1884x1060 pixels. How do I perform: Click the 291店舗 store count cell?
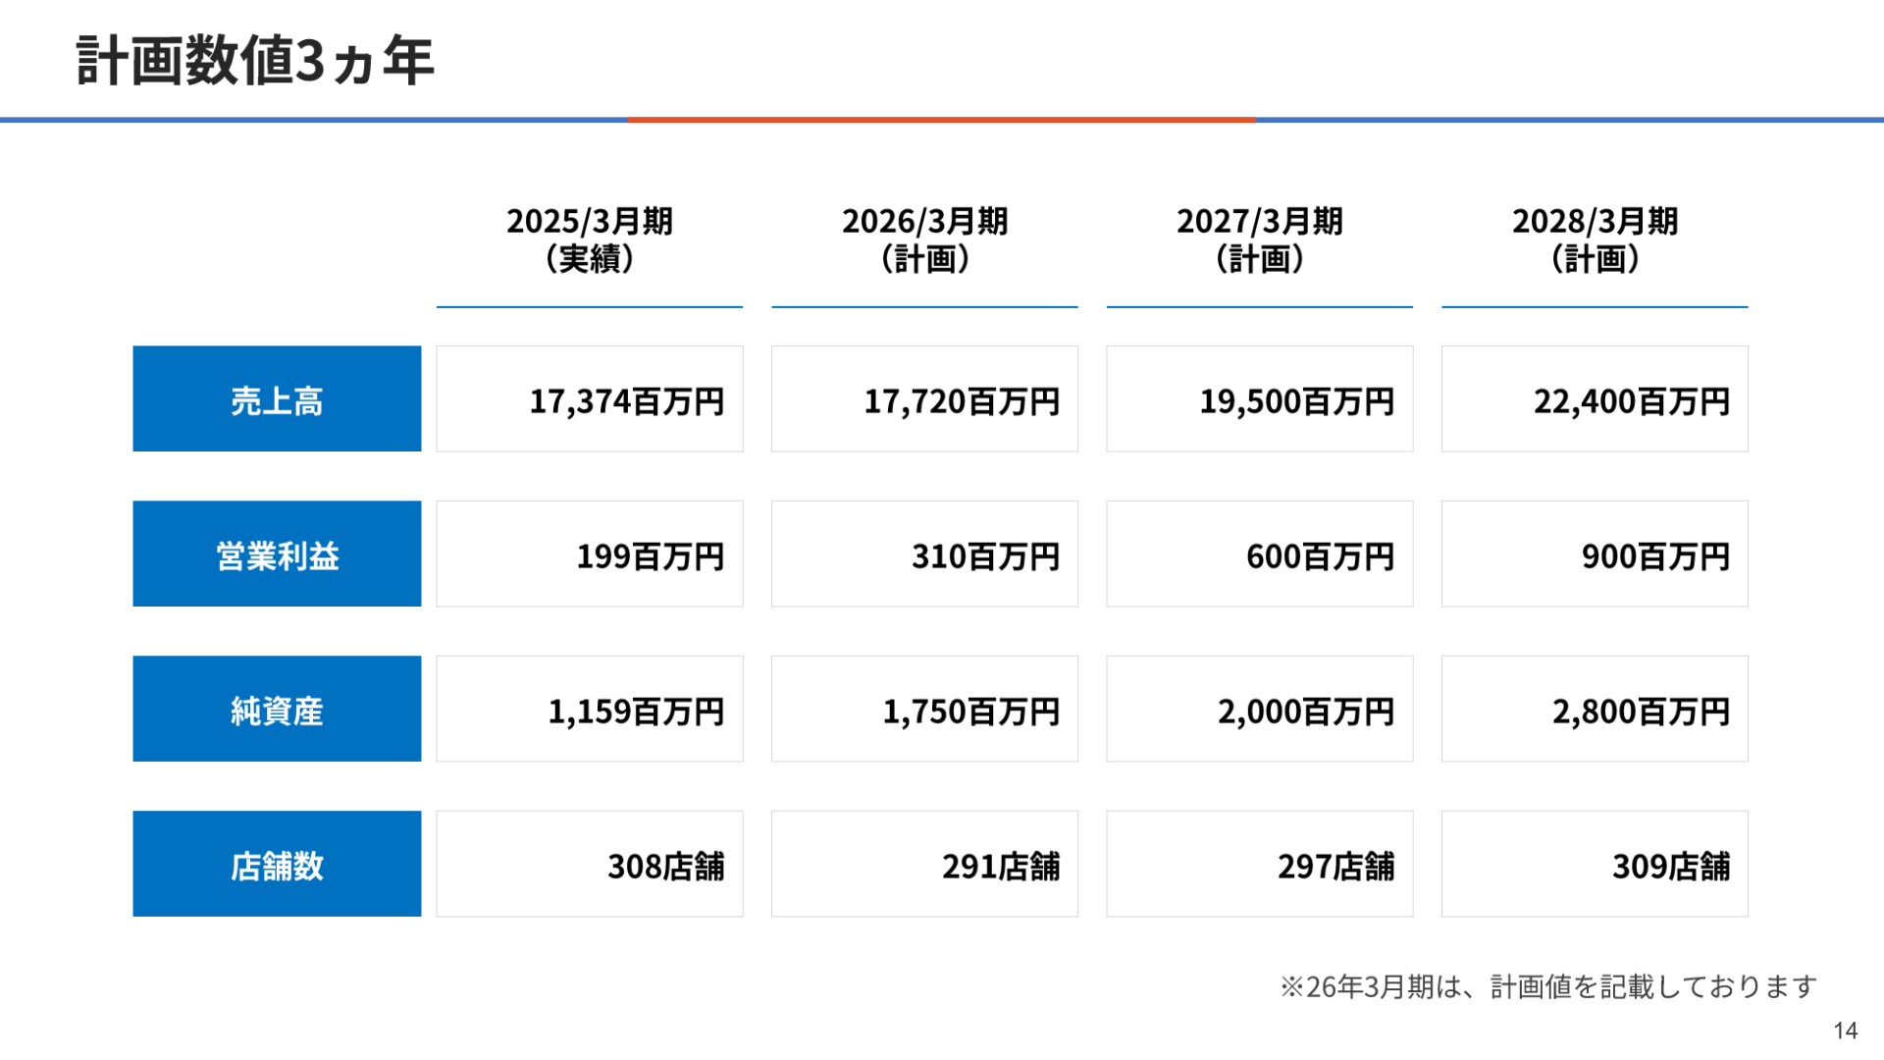924,864
